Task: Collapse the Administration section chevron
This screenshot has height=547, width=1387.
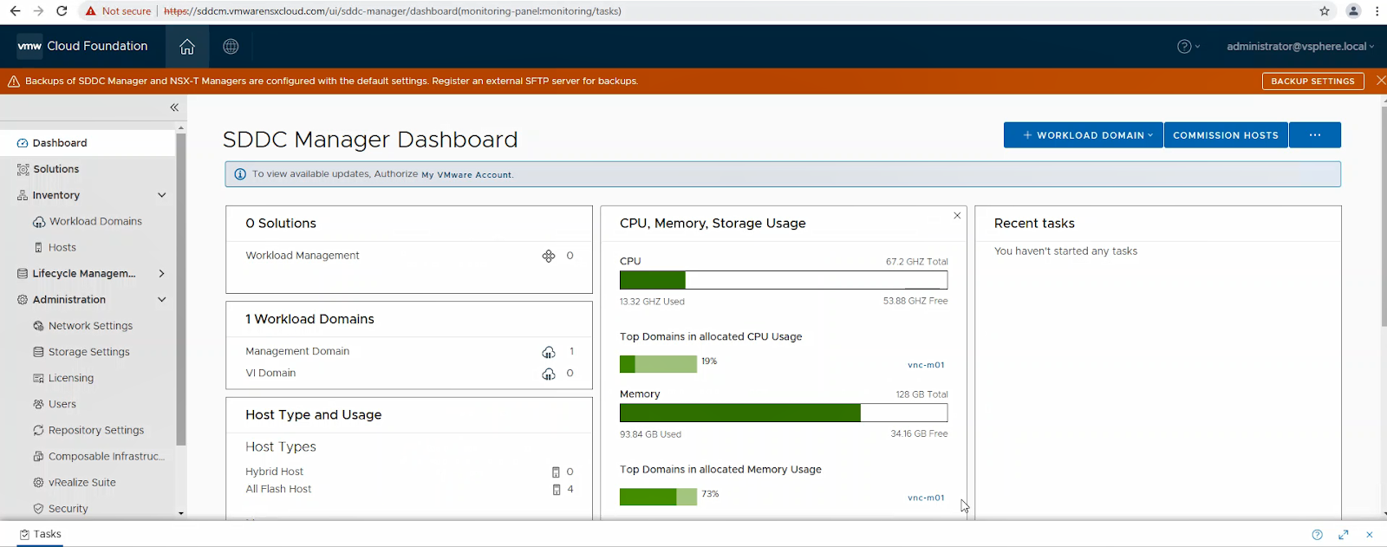Action: 162,299
